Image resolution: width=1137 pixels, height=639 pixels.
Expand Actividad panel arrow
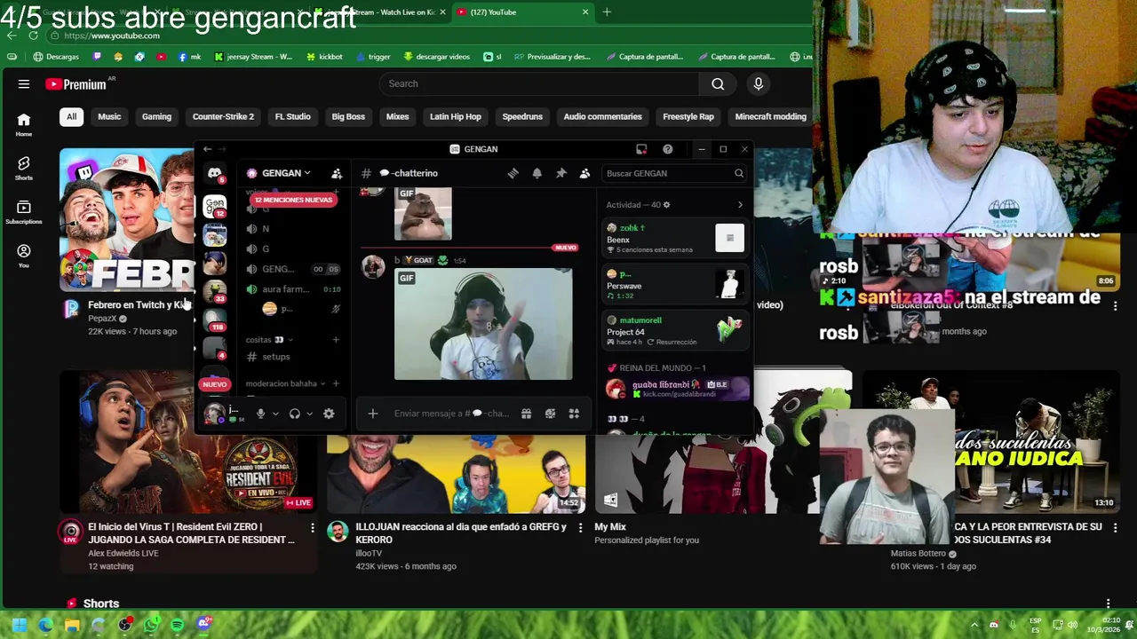[740, 205]
